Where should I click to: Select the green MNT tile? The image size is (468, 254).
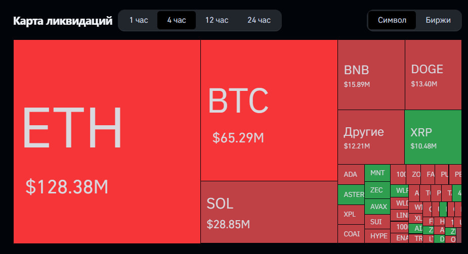coord(377,173)
